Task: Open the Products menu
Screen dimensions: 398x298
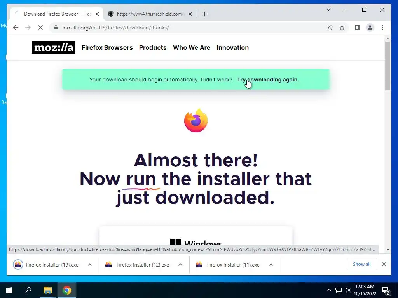Action: tap(153, 47)
